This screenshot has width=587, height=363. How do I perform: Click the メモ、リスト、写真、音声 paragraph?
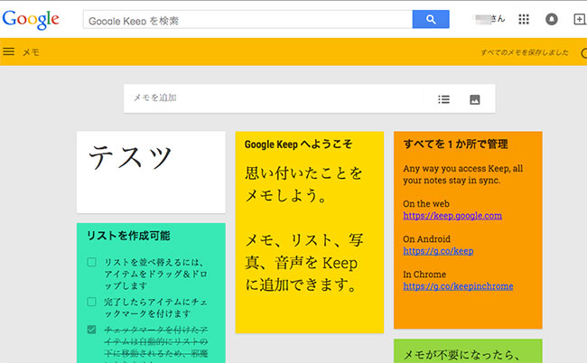[303, 263]
